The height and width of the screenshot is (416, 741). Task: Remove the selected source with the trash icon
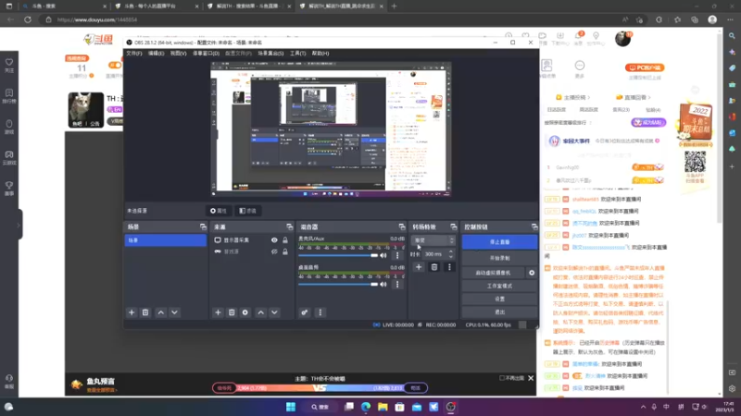pyautogui.click(x=232, y=312)
